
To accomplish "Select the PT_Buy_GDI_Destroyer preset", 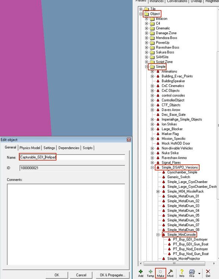I will tap(190, 240).
